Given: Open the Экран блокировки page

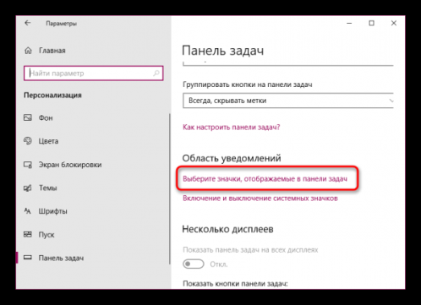Looking at the screenshot, I should [70, 165].
